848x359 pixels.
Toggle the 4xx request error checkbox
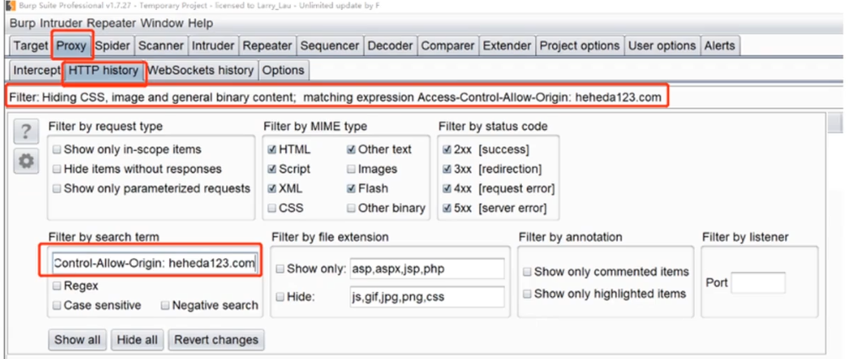[x=447, y=189]
